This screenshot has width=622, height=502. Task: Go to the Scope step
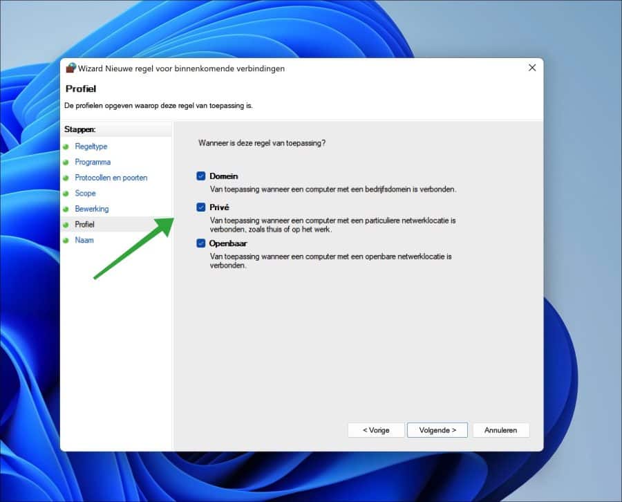(x=85, y=193)
